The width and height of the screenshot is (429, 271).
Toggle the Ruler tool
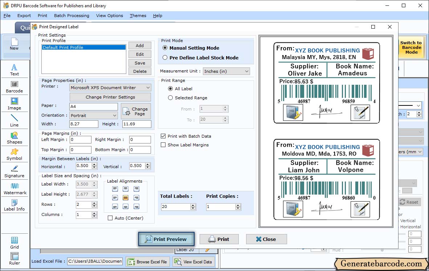[x=14, y=259]
